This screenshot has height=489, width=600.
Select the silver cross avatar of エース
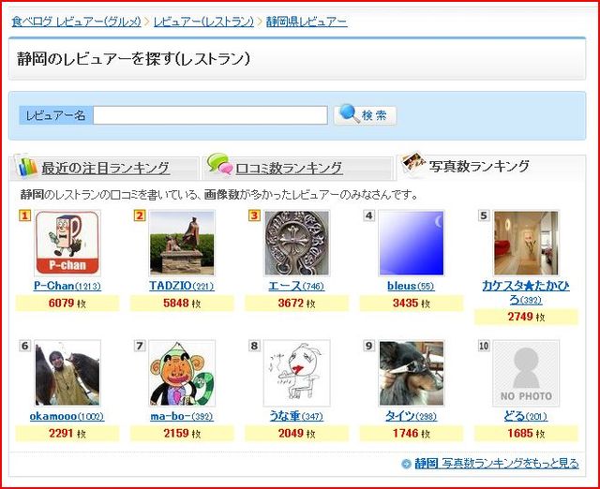(296, 243)
